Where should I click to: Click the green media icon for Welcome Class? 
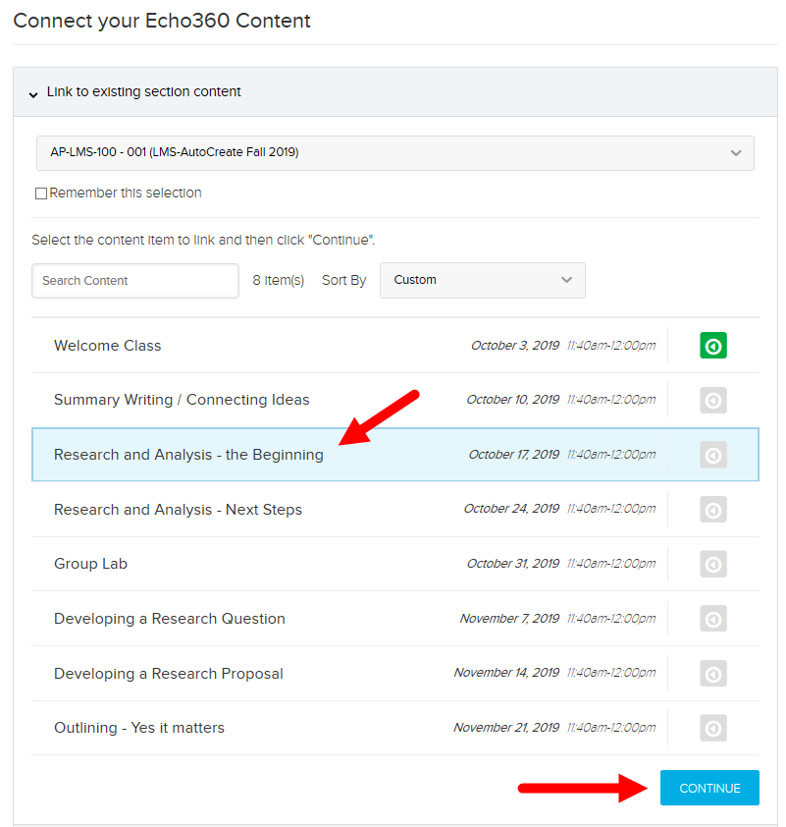pyautogui.click(x=712, y=346)
